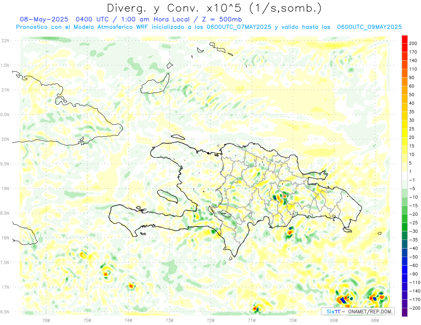Click the '72W' longitude label
The width and height of the screenshot is (421, 325).
pos(210,320)
